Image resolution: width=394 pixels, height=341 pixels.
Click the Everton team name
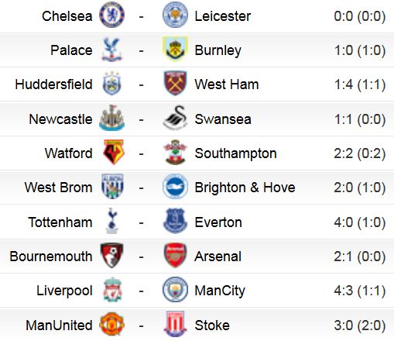(218, 222)
